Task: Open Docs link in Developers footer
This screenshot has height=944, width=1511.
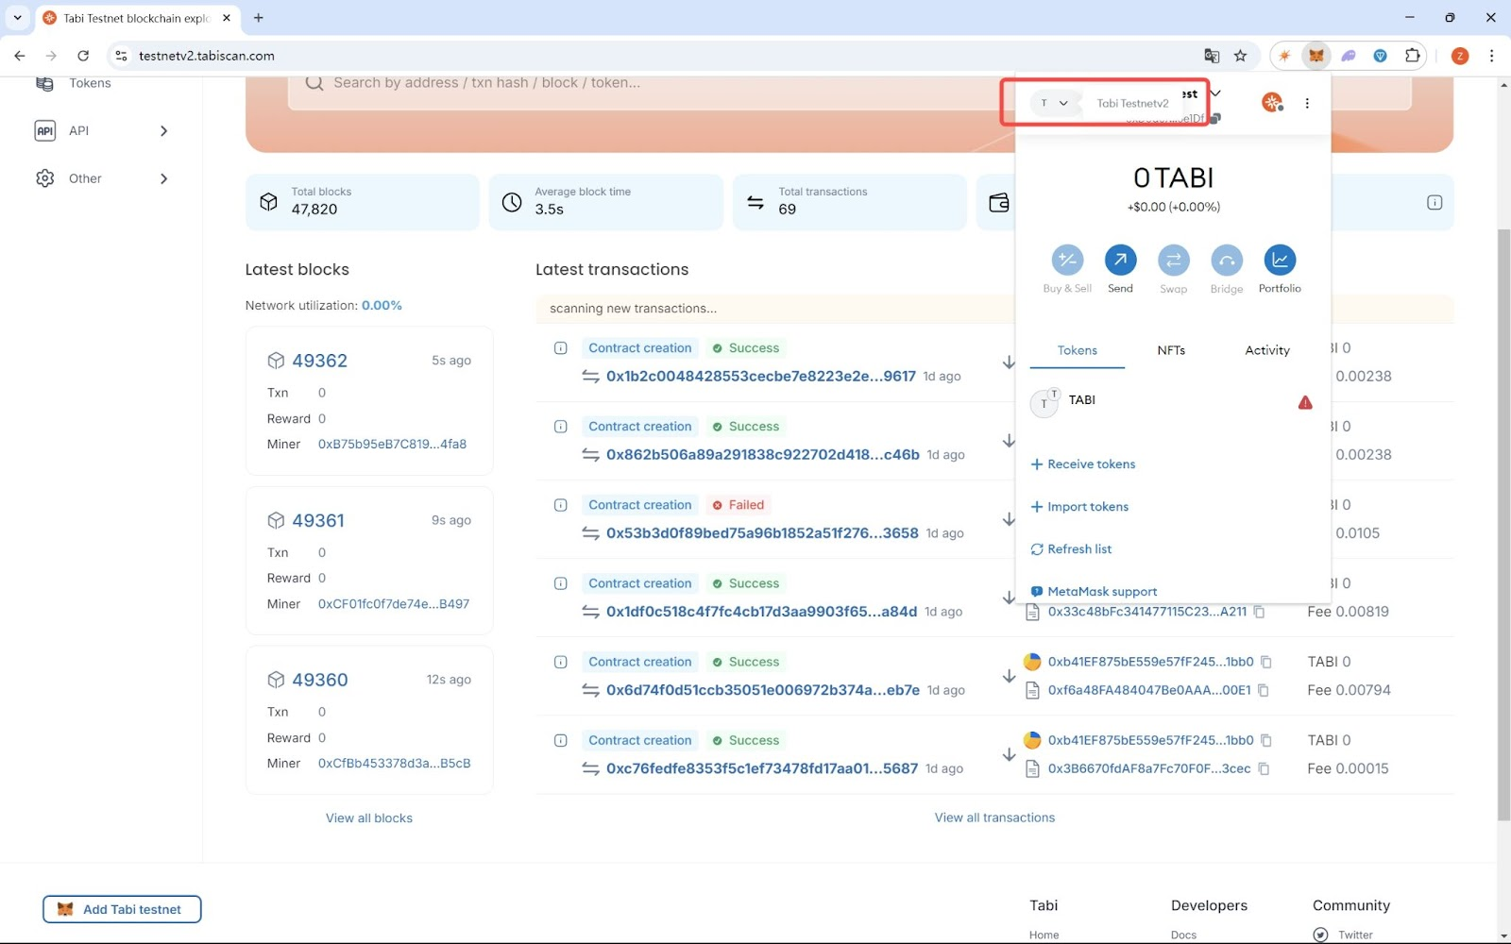Action: (1183, 935)
